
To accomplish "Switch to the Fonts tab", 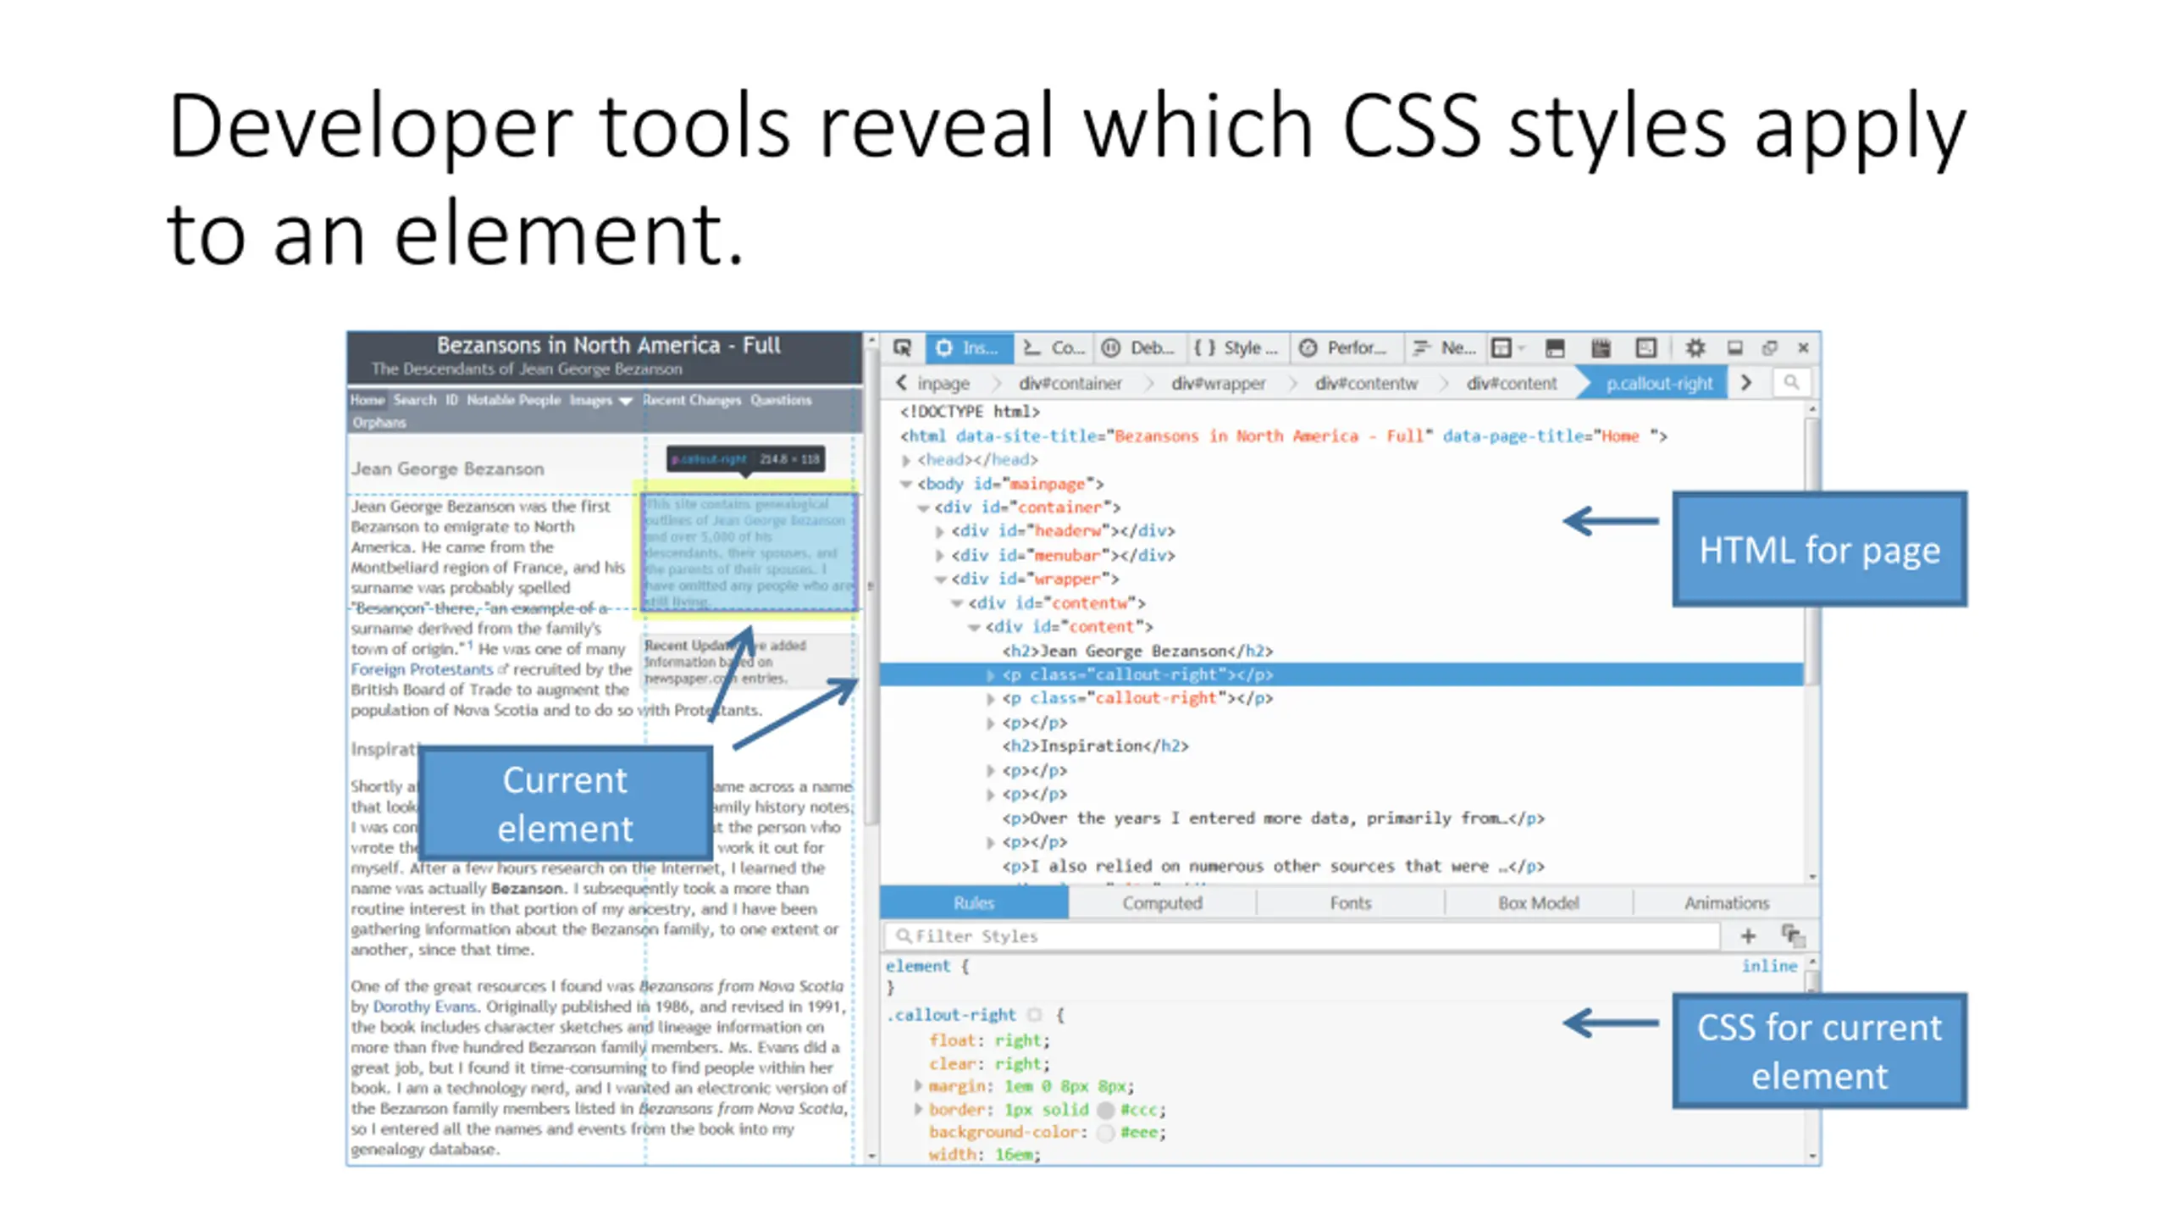I will pyautogui.click(x=1350, y=903).
